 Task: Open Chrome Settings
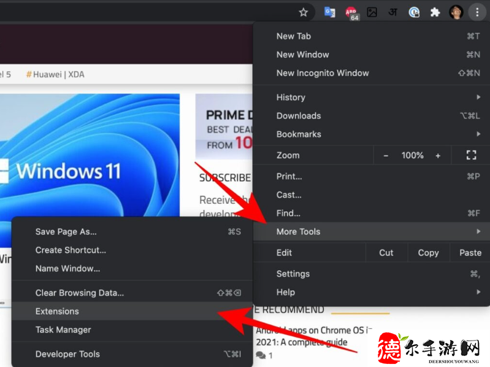371,274
